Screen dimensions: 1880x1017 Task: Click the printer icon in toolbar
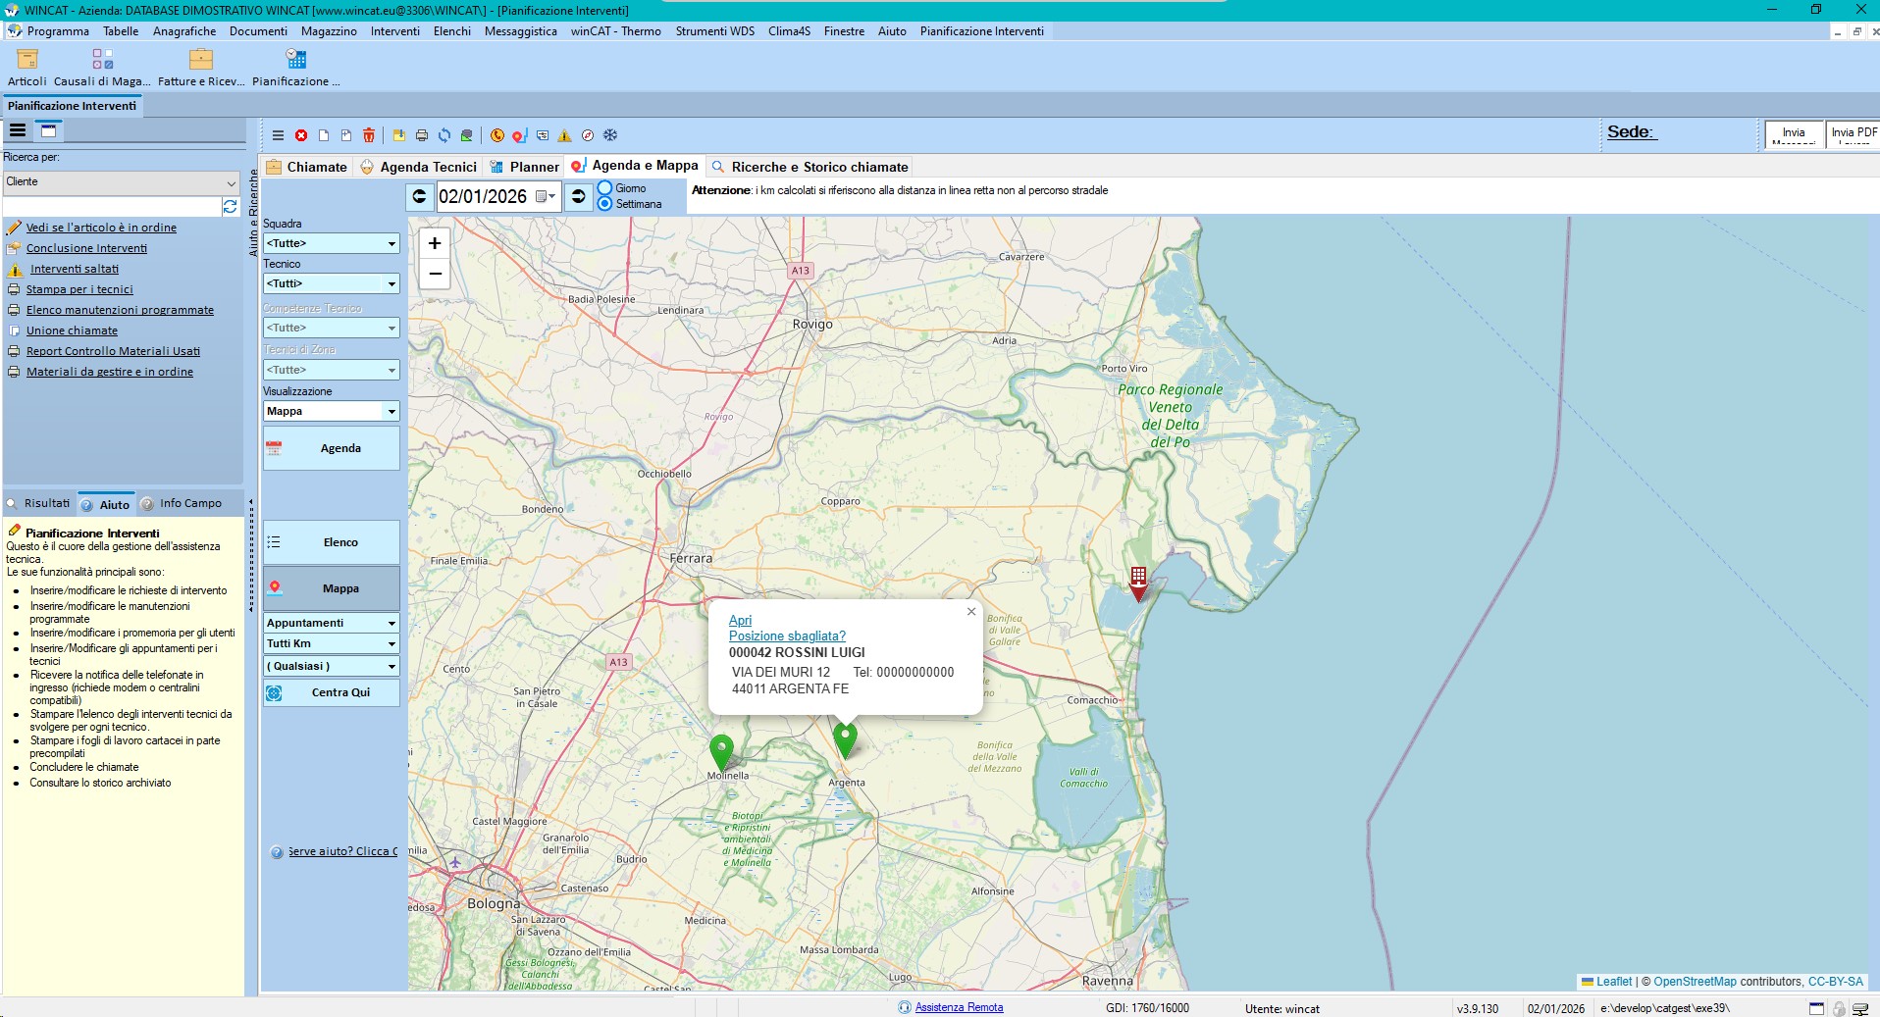click(422, 135)
